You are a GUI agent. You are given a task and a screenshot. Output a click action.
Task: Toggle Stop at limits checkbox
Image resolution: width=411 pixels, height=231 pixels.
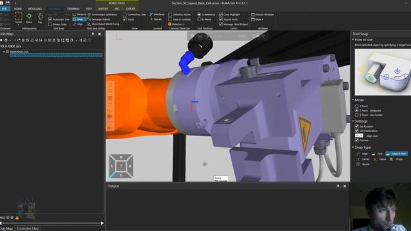(221, 19)
